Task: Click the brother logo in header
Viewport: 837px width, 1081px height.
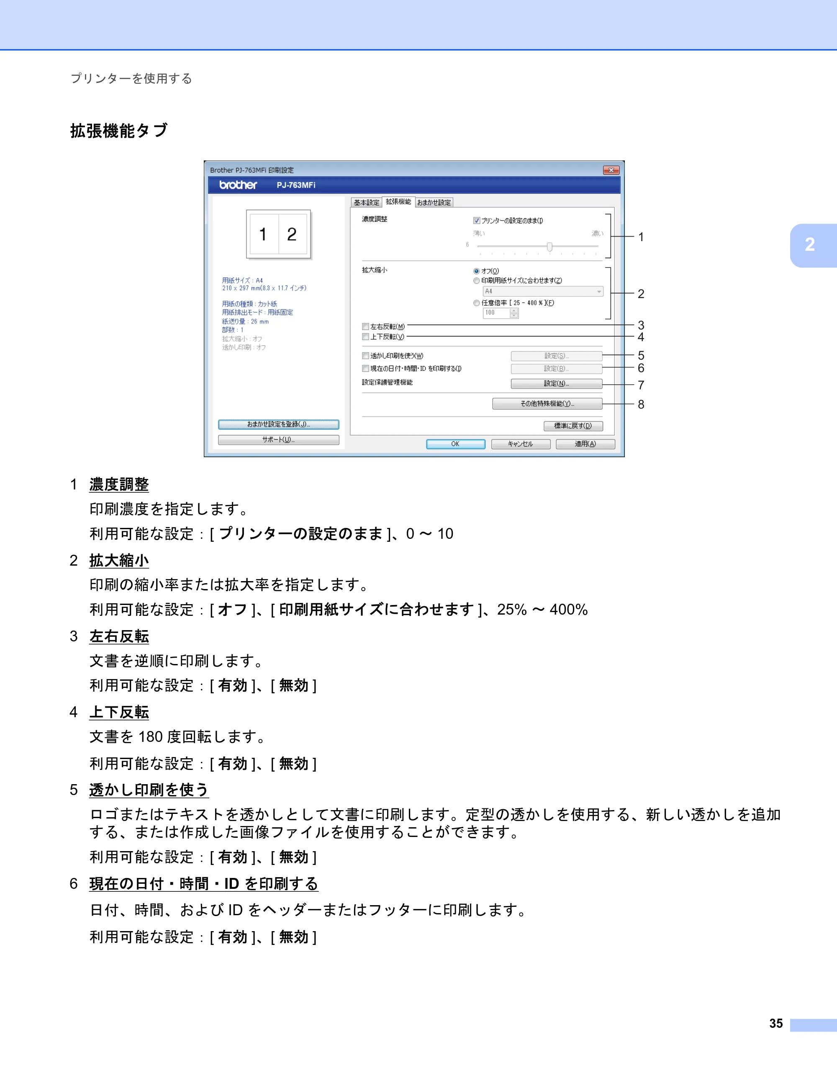Action: point(238,185)
